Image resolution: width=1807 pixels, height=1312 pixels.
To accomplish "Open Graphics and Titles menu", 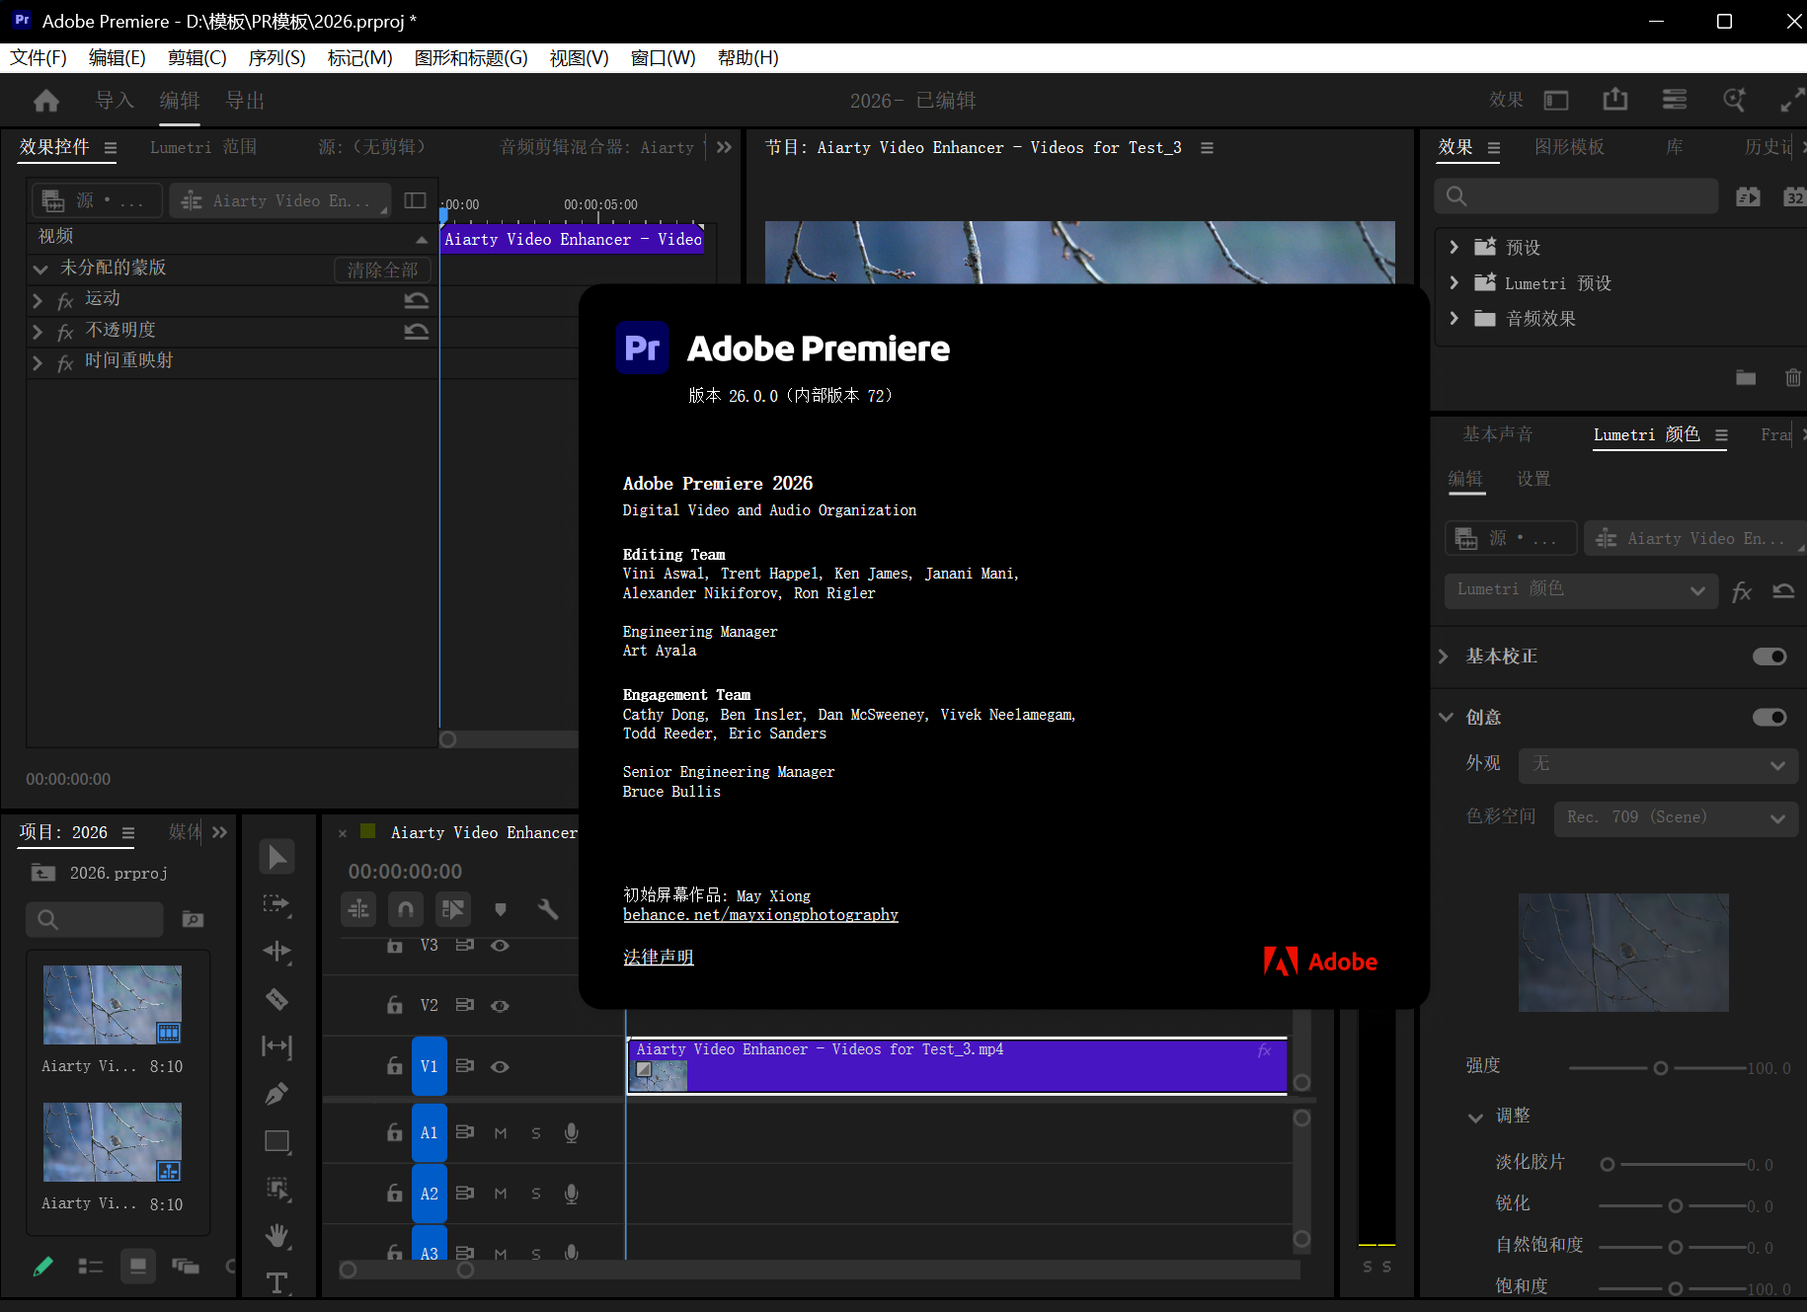I will click(x=471, y=58).
